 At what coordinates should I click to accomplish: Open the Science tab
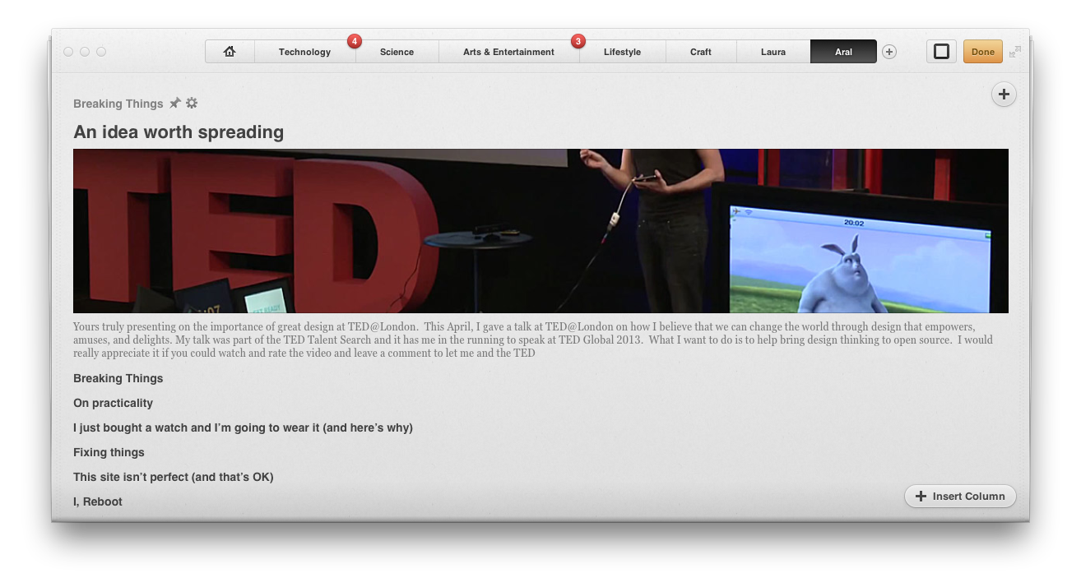click(397, 52)
